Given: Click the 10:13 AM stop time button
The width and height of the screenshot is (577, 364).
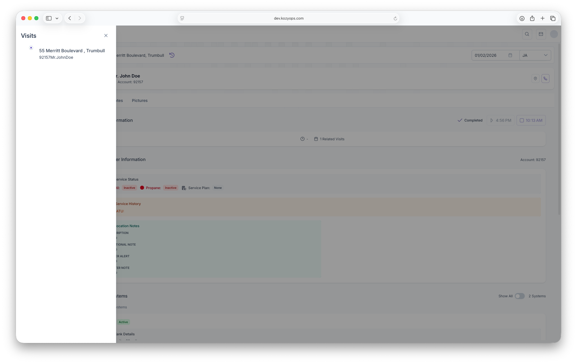Looking at the screenshot, I should [531, 120].
